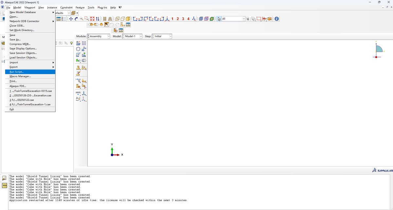Open recent file TwinTunnelExcavation-0315.cae
This screenshot has width=393, height=210.
[30, 91]
